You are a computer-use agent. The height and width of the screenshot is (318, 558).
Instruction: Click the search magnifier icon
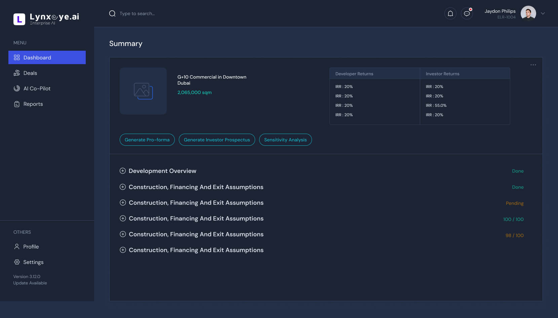click(112, 13)
